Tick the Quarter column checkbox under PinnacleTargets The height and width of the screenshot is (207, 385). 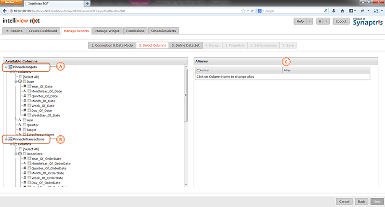24,125
